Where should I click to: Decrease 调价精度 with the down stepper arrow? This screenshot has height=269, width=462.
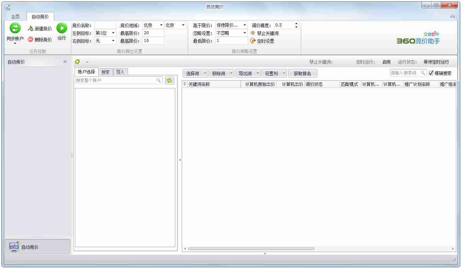tap(296, 27)
